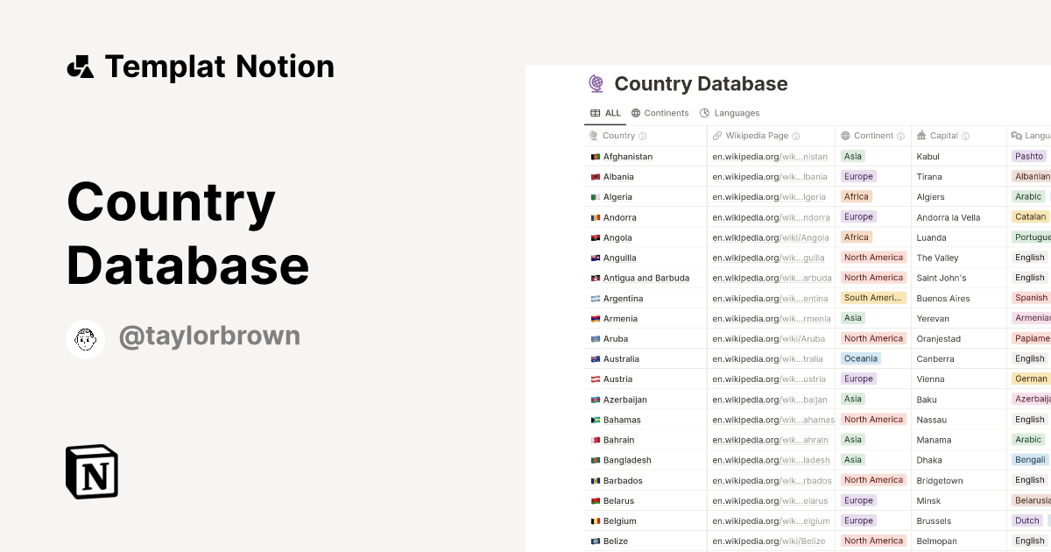Switch to the Languages view tab
This screenshot has width=1051, height=552.
coord(736,113)
